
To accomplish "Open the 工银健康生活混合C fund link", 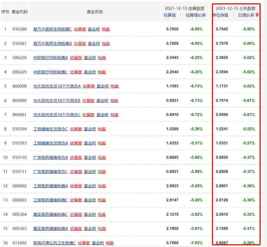I will click(50, 129).
